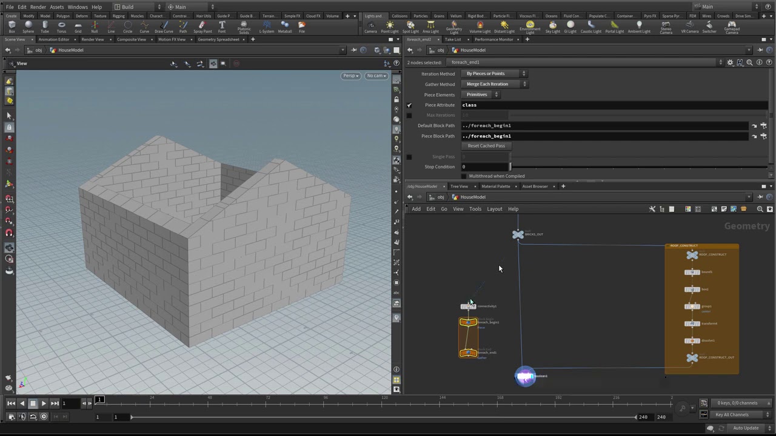Add new pane tab beside Asset Browser
The image size is (776, 436).
pyautogui.click(x=563, y=187)
